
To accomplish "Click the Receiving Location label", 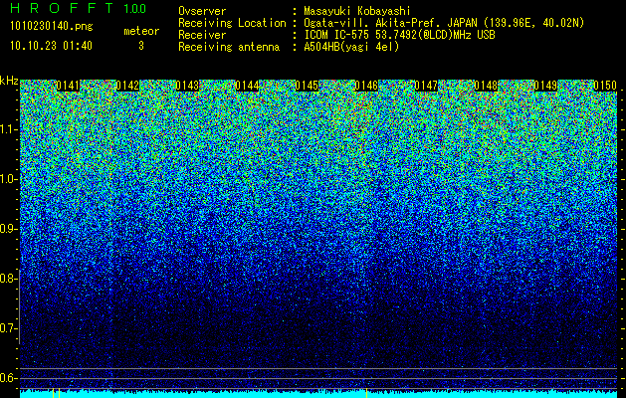I will click(x=232, y=23).
